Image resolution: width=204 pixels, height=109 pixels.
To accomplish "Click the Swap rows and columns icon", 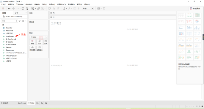I will click(x=50, y=9).
